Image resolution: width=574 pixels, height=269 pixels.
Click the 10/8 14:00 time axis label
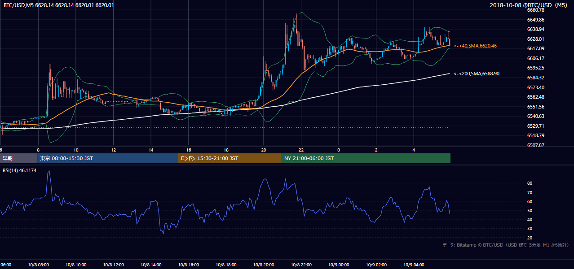151,265
